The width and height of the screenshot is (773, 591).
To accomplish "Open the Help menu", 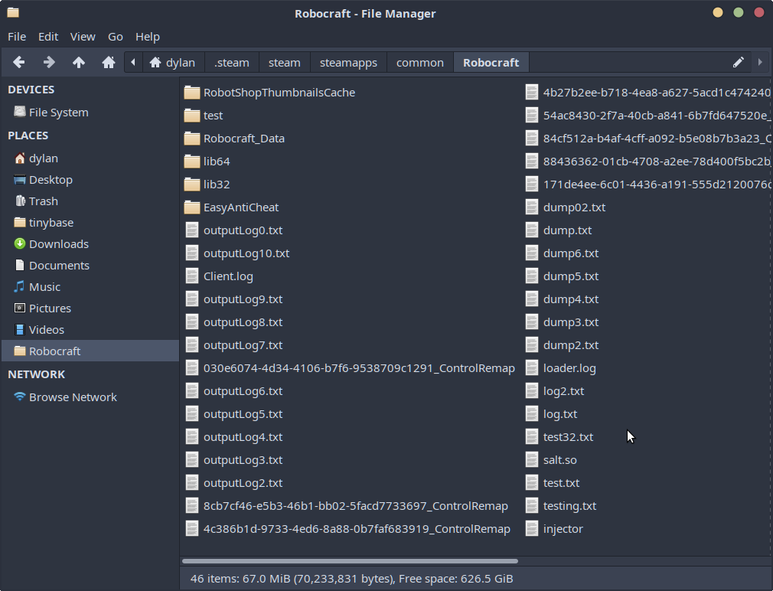I will pos(148,37).
